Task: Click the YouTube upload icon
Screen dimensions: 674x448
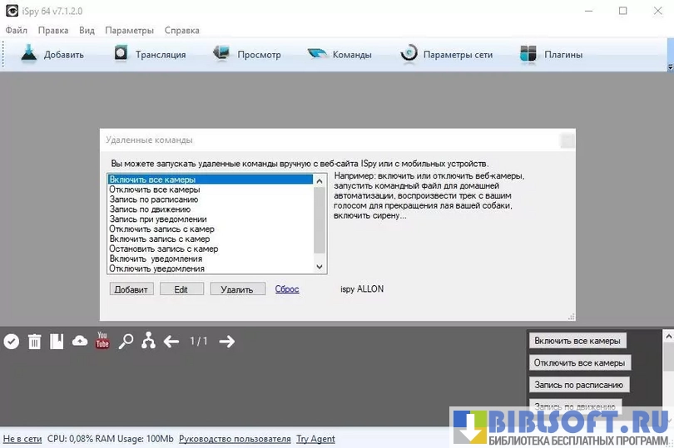Action: click(102, 341)
